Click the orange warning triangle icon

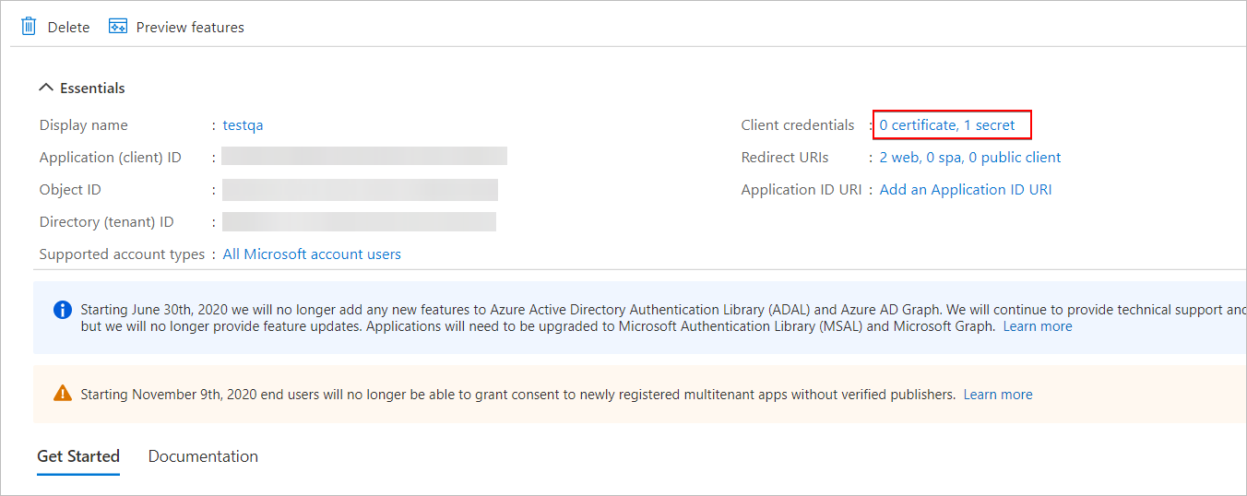click(62, 394)
